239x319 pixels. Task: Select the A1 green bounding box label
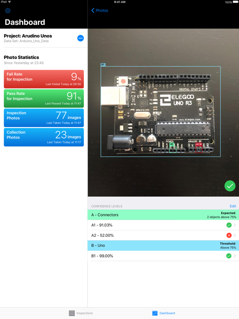tap(172, 144)
